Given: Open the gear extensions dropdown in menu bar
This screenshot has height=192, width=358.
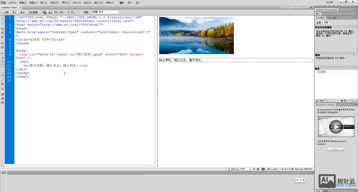Looking at the screenshot, I should coord(130,3).
